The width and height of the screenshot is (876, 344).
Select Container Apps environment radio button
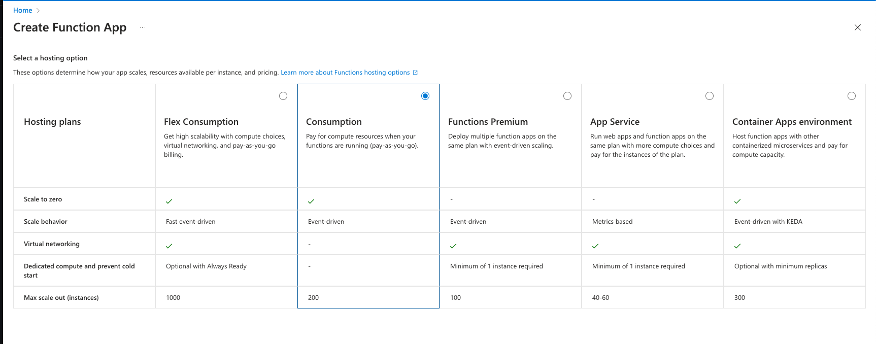[852, 96]
